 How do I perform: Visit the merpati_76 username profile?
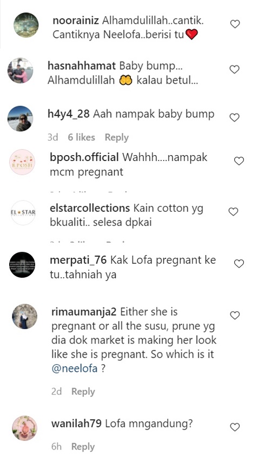tap(78, 260)
